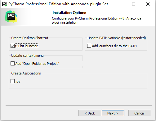Viewport: 156px width, 121px height.
Task: Cancel the PyCharm installation
Action: point(140,113)
